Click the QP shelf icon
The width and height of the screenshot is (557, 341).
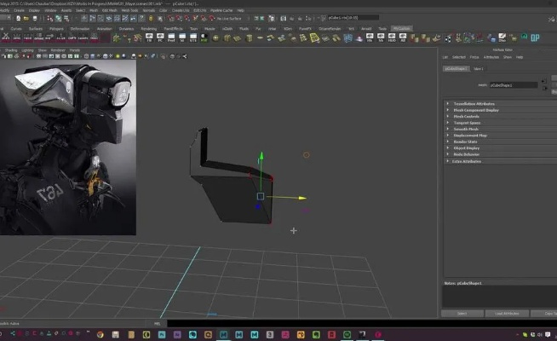pos(535,39)
